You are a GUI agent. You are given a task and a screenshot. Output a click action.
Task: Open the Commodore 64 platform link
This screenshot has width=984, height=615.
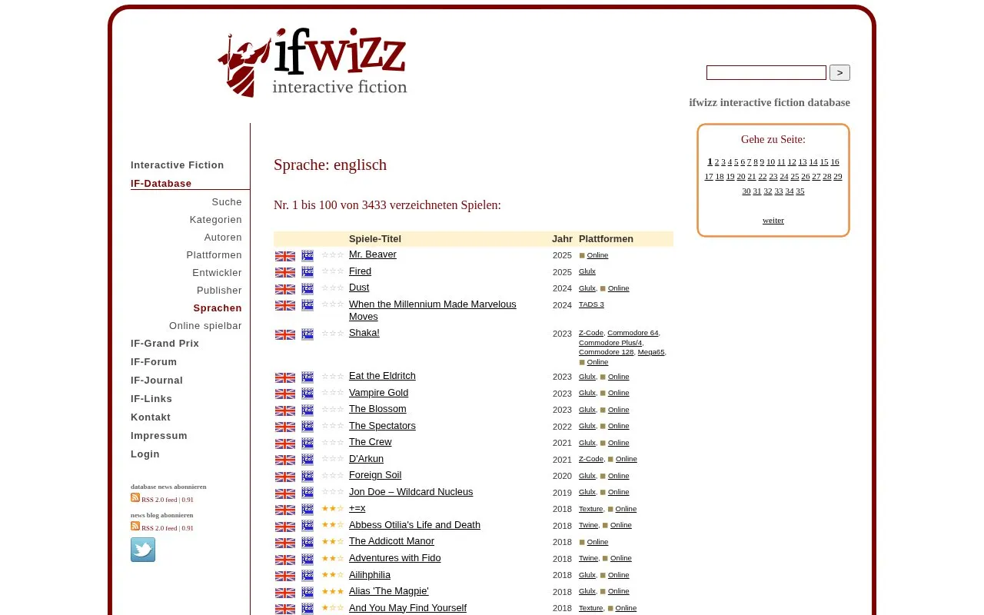pyautogui.click(x=633, y=333)
